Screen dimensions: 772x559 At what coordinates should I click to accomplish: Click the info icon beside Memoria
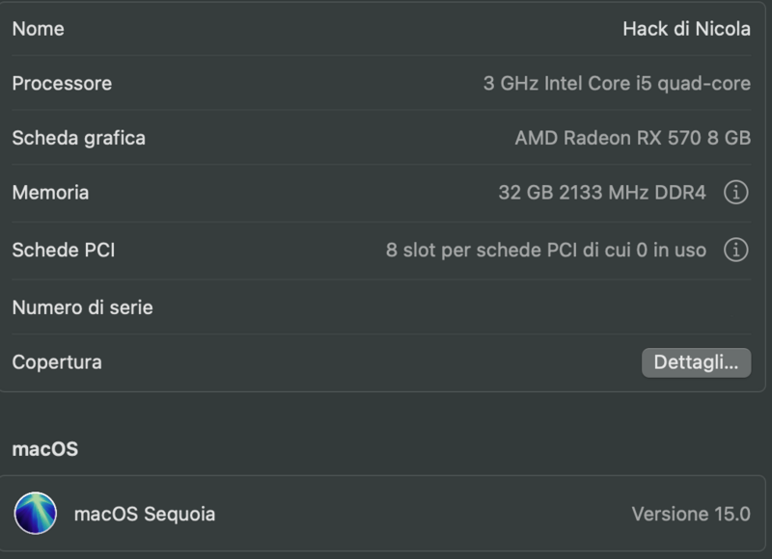tap(735, 193)
